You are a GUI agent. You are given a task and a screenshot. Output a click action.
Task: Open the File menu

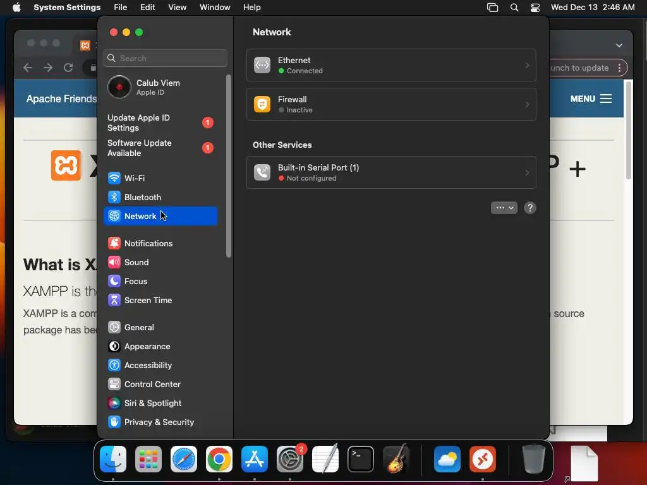click(x=121, y=7)
